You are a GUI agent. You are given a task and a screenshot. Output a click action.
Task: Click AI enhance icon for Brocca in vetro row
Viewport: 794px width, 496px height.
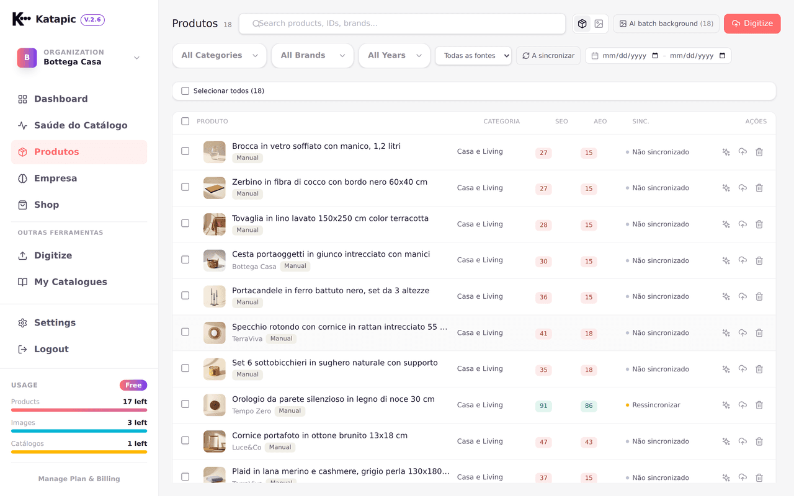click(x=726, y=152)
